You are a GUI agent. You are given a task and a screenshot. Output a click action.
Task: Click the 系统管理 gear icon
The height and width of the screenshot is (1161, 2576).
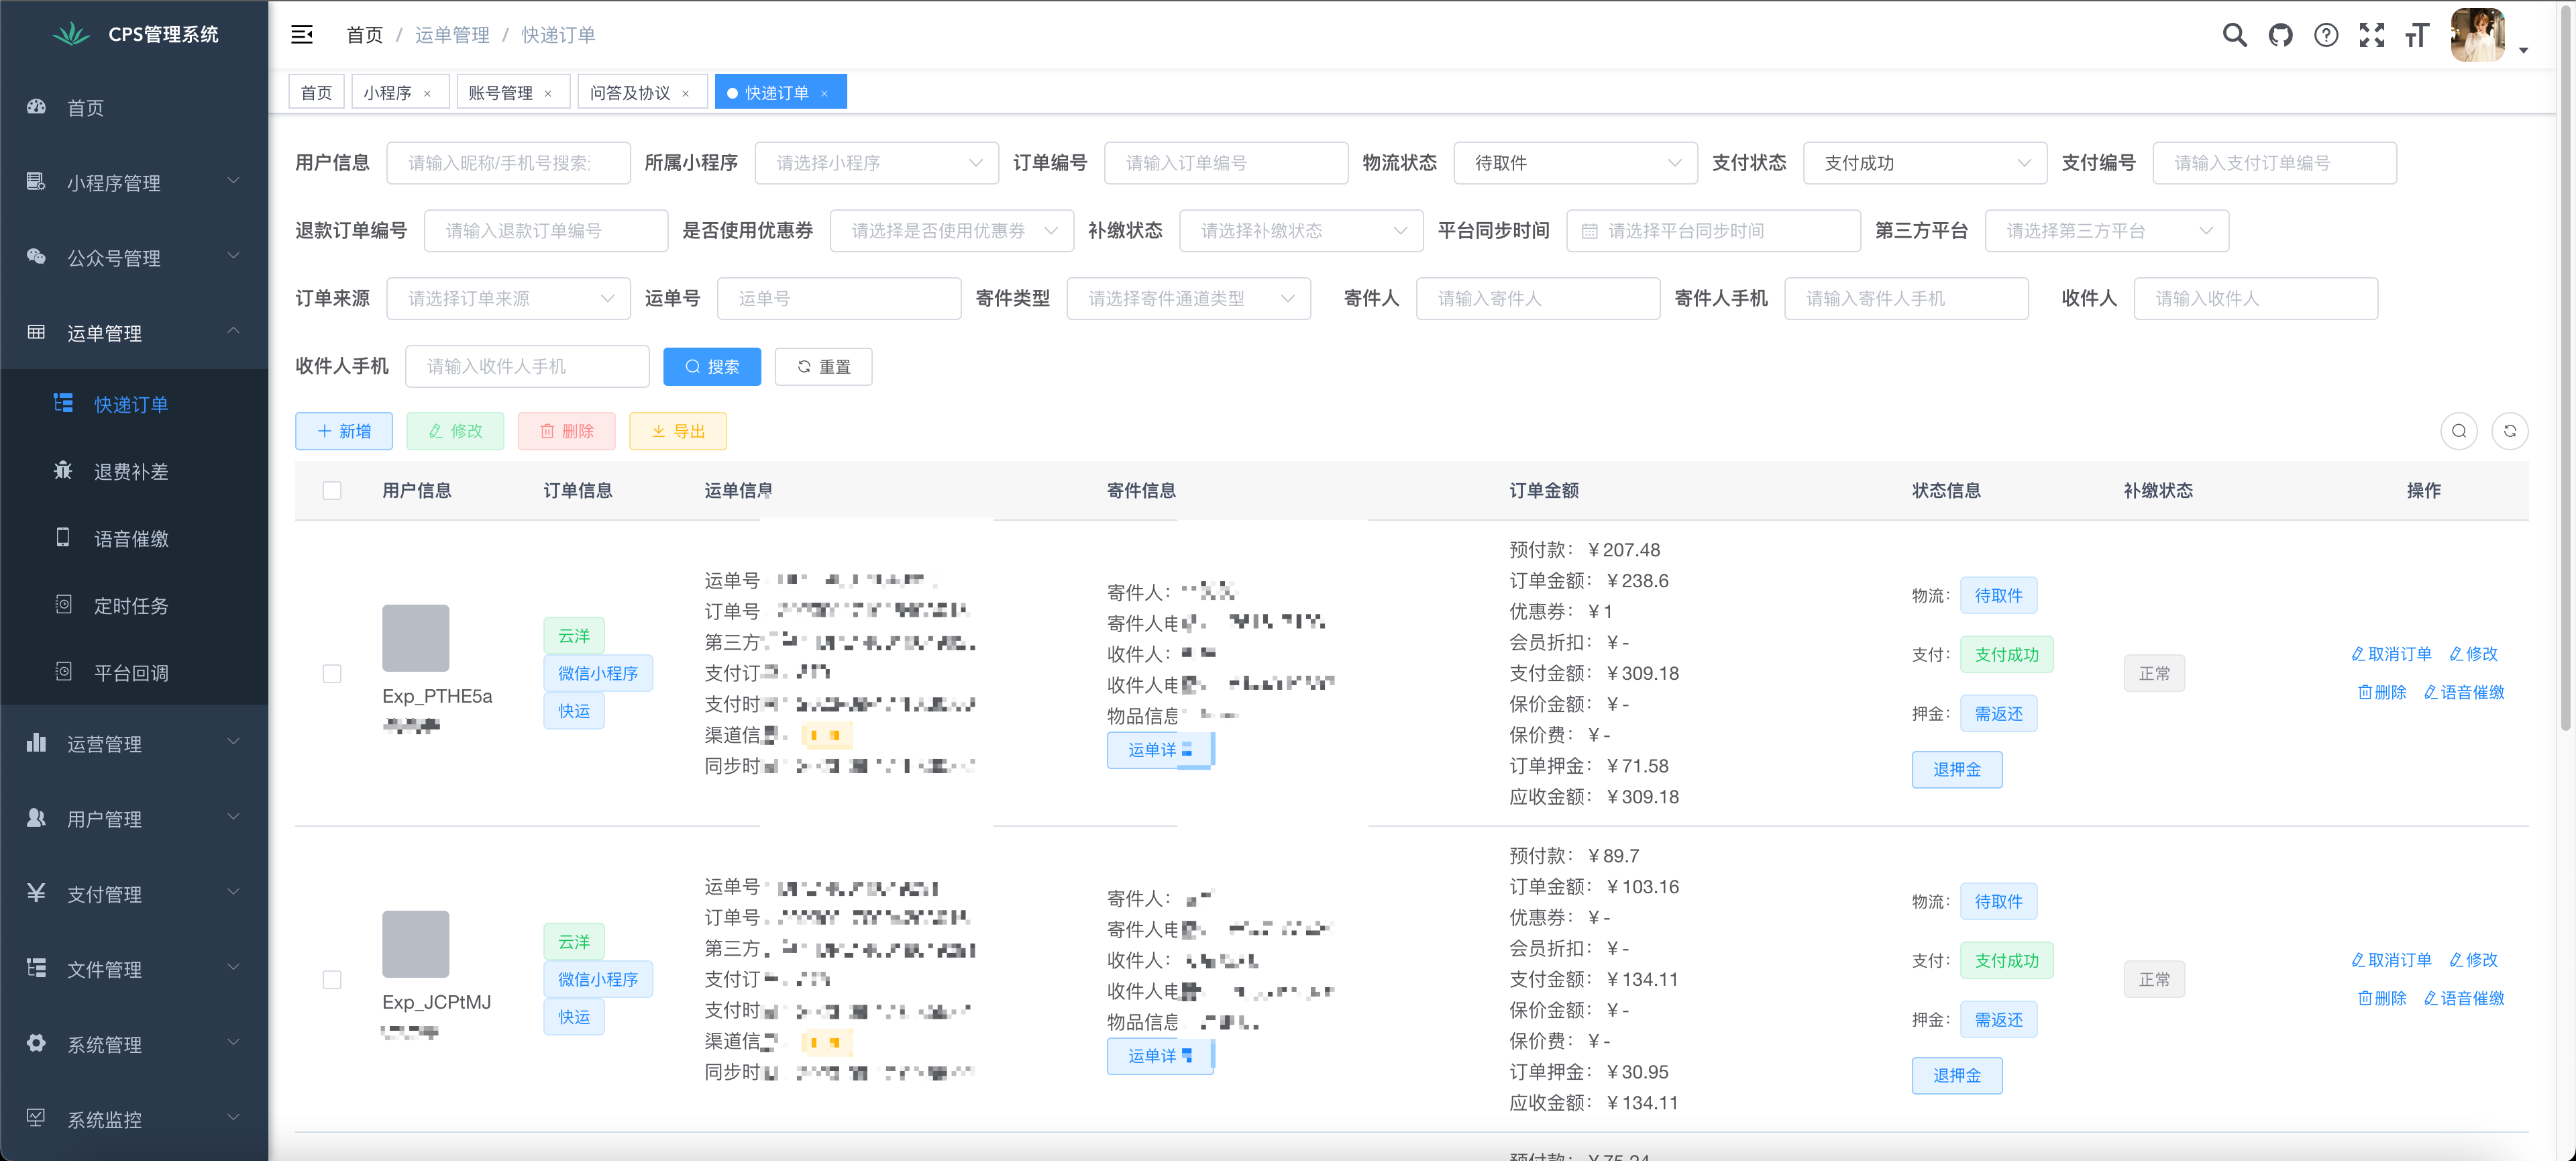(36, 1043)
